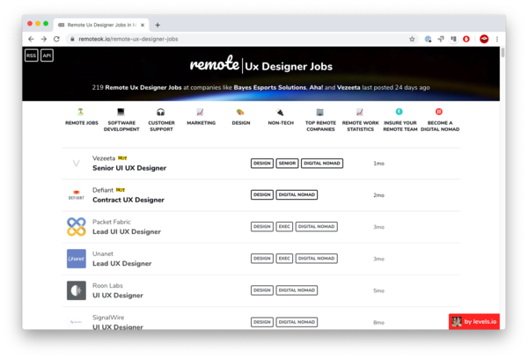Click the SignalWire company name

(108, 318)
